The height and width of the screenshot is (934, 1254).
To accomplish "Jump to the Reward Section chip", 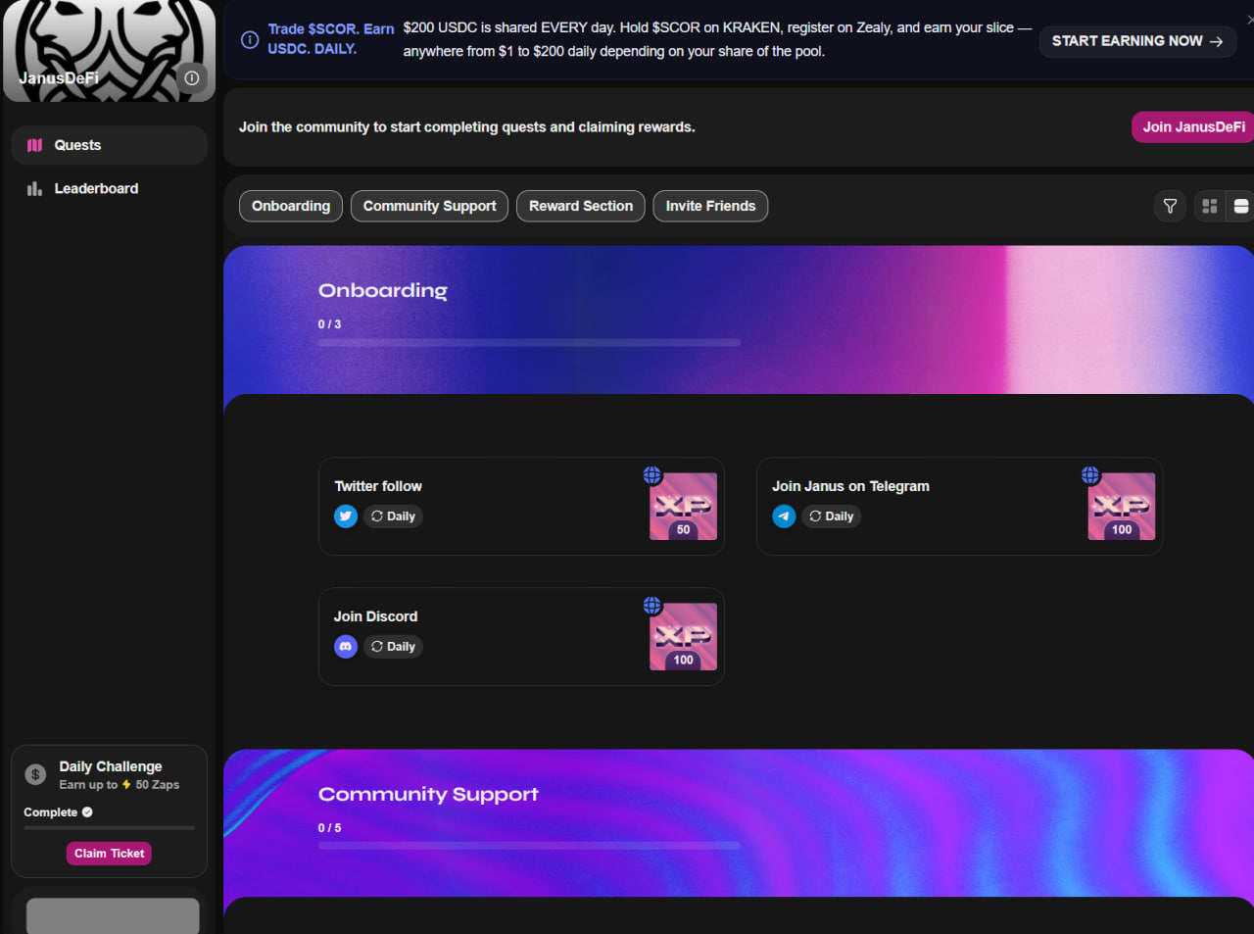I will pos(581,206).
